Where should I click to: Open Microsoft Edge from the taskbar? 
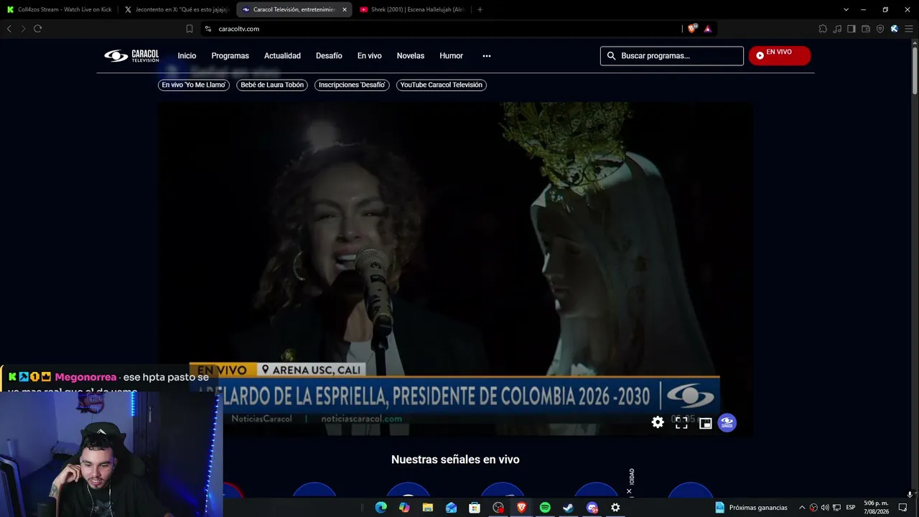(381, 508)
